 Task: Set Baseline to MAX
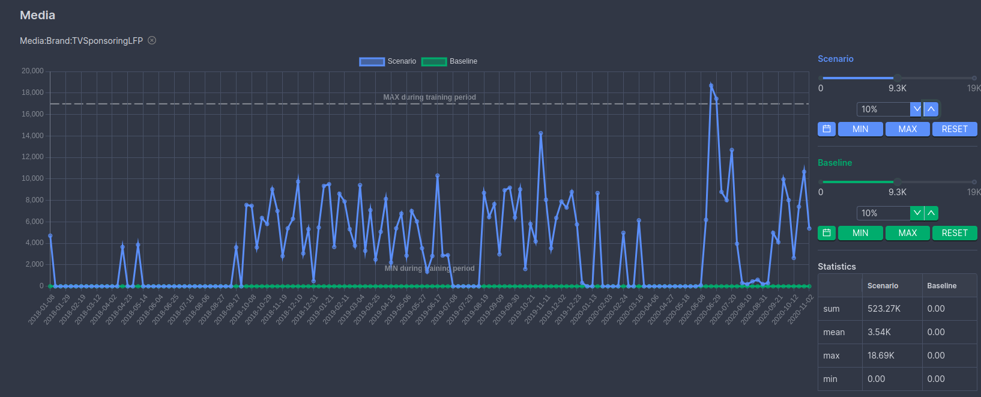[907, 233]
